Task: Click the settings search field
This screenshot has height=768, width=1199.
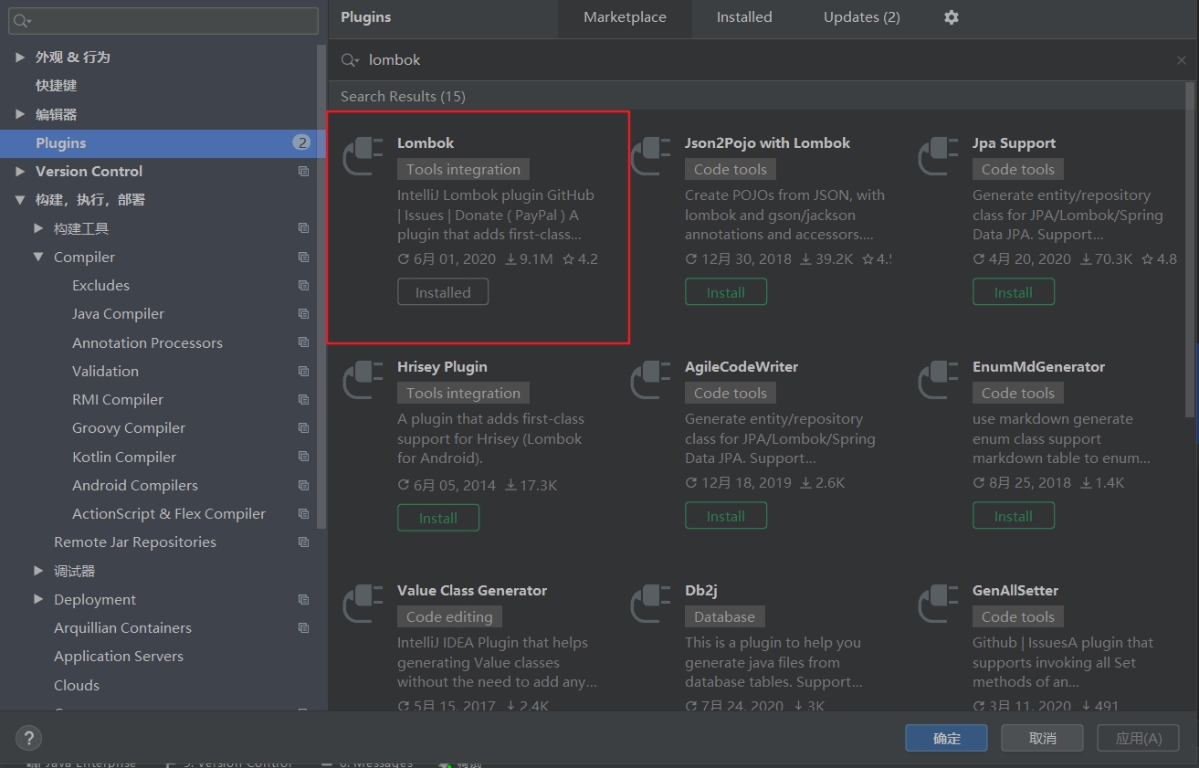Action: click(x=163, y=21)
